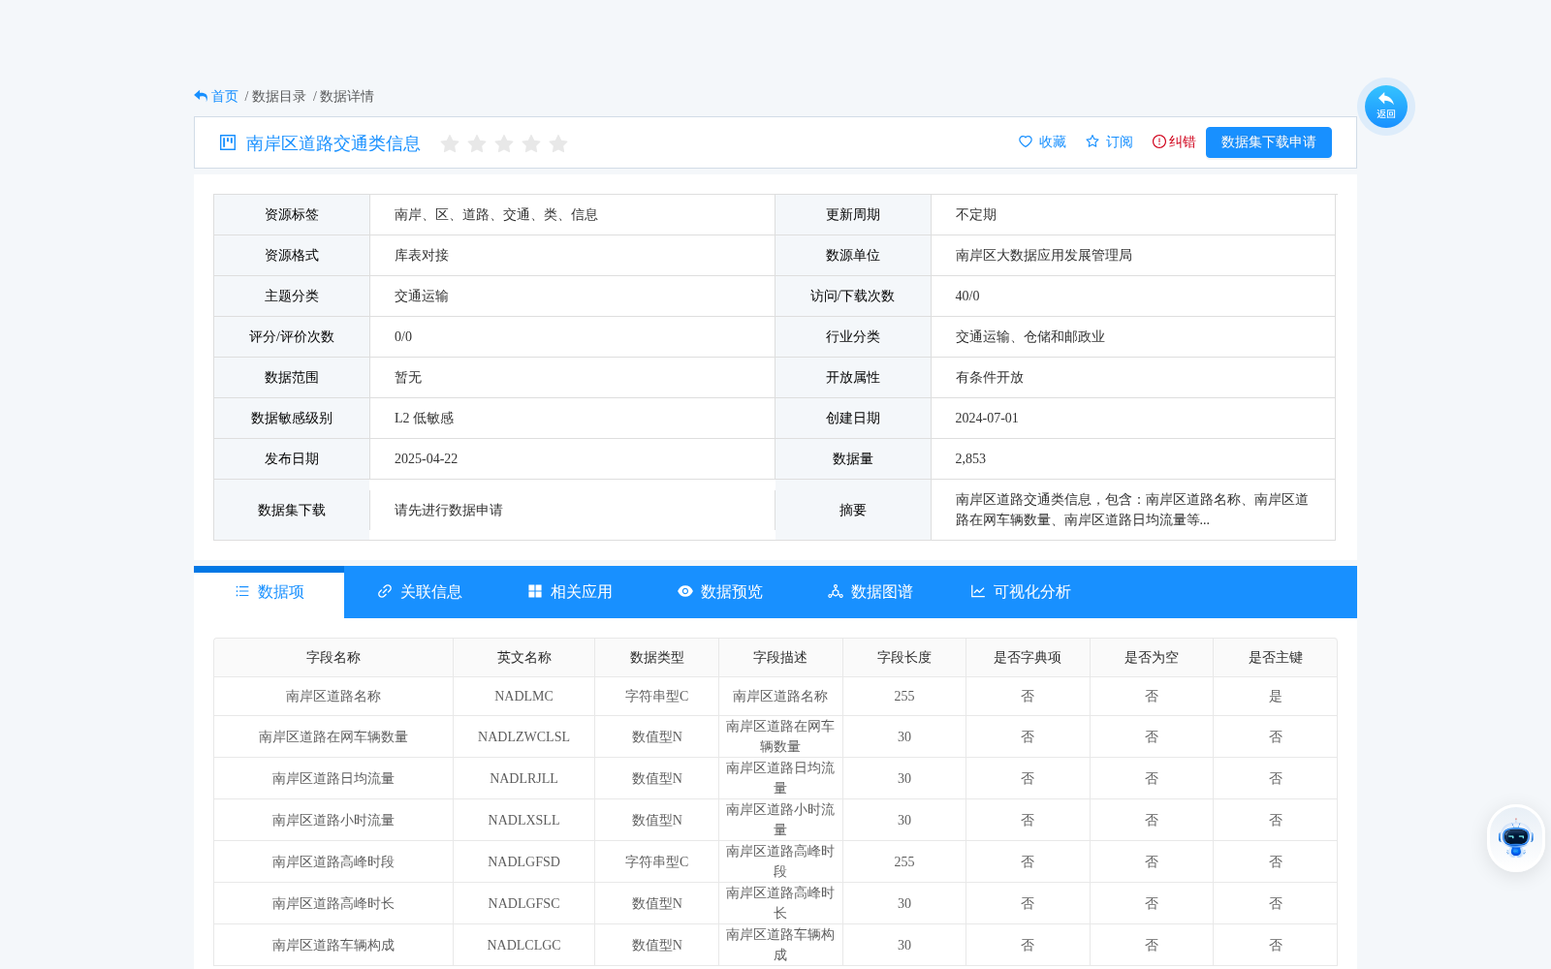Click the 南岸区大数据应用发展管理局 value
The height and width of the screenshot is (969, 1551).
1044,256
